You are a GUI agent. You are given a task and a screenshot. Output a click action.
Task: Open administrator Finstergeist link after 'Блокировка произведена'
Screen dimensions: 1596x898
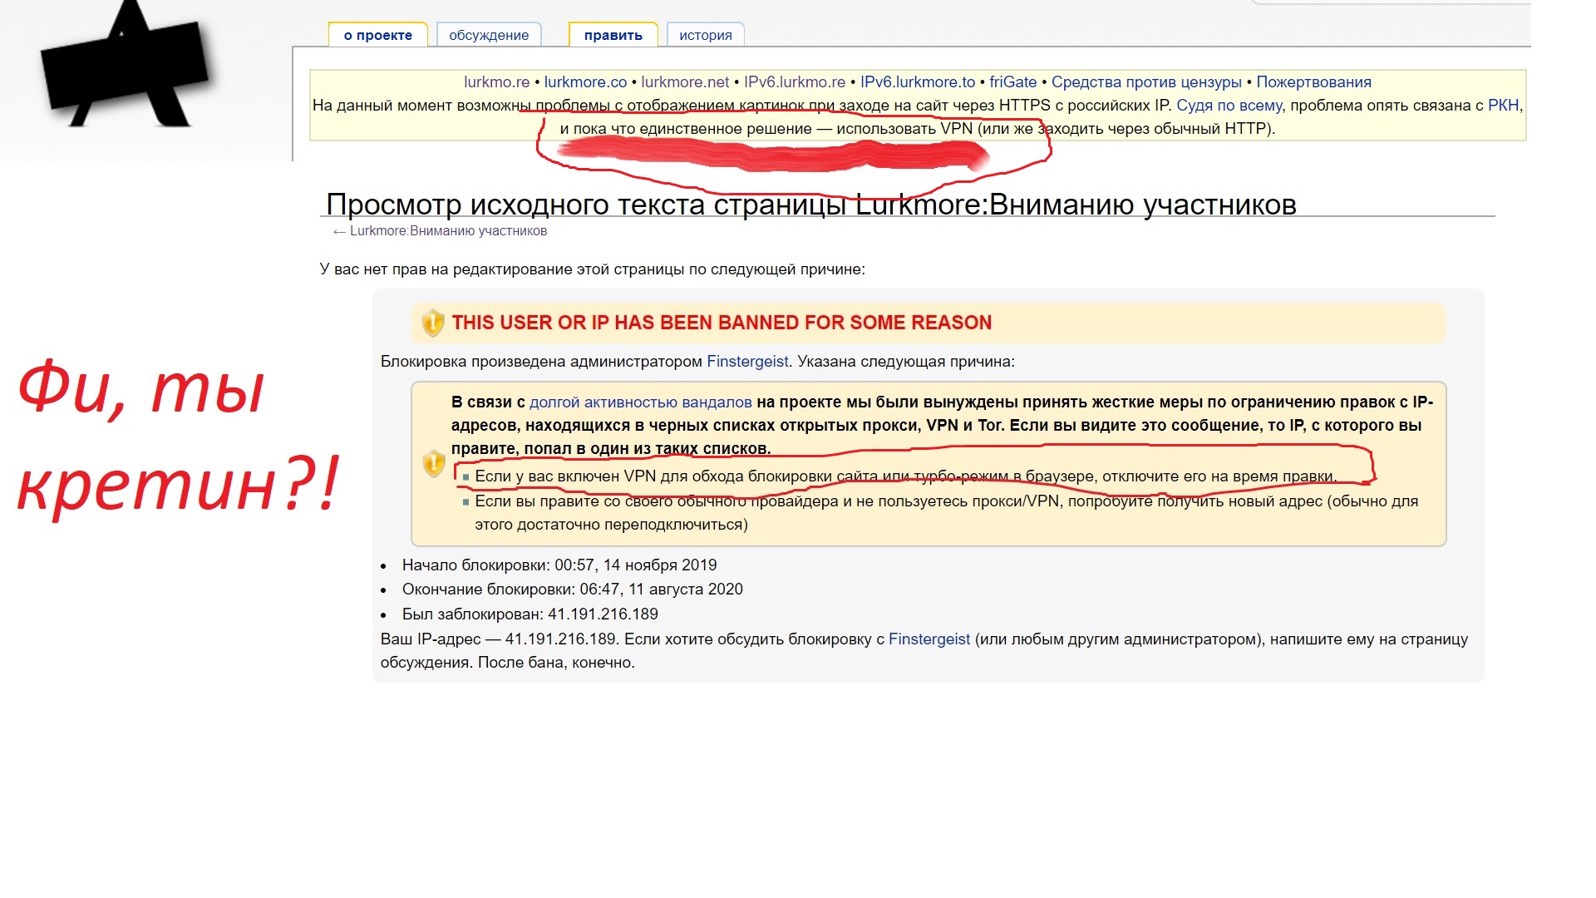coord(747,362)
